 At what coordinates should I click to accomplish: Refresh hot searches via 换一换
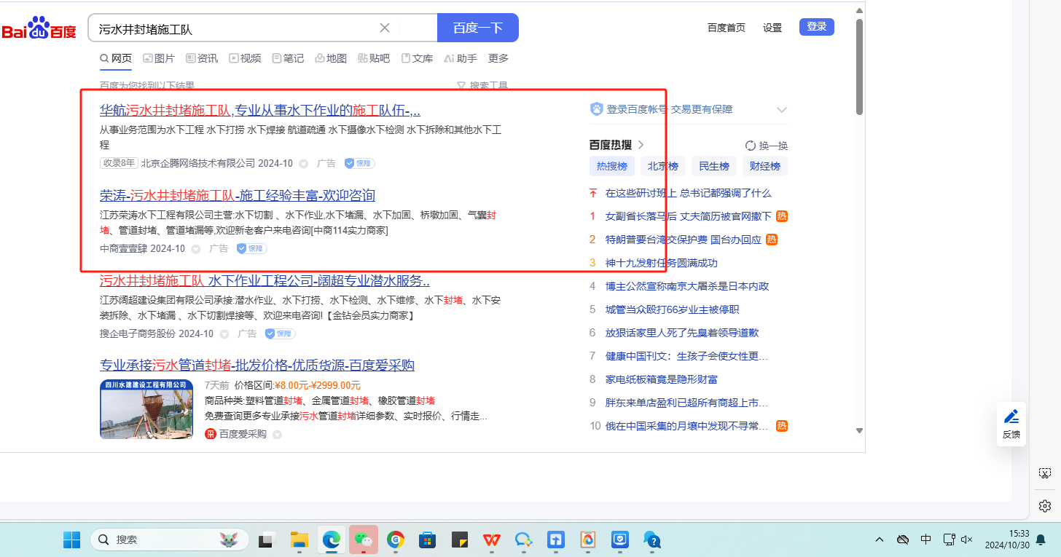coord(767,145)
